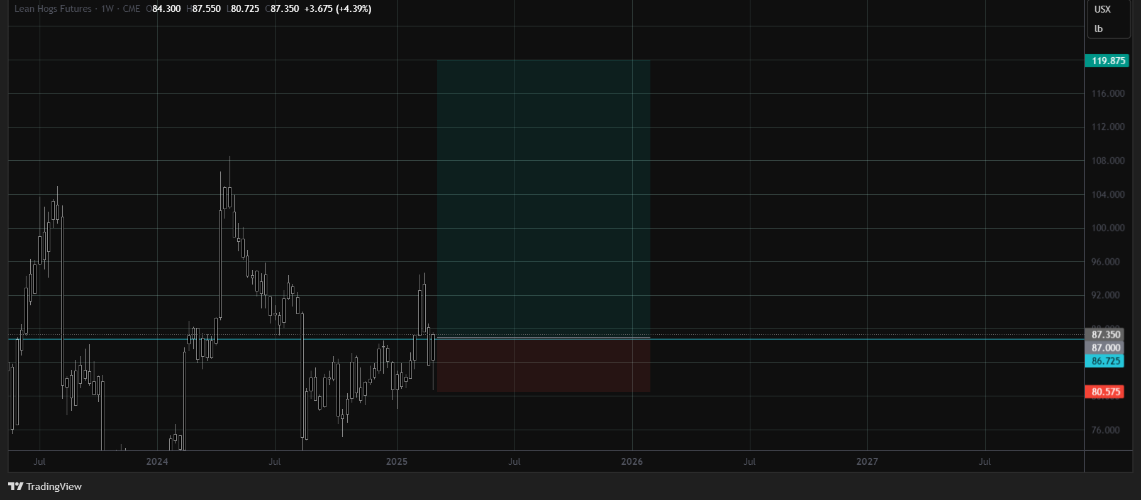Viewport: 1141px width, 500px height.
Task: Click the Jul label between 2025 and 2026
Action: coord(515,462)
